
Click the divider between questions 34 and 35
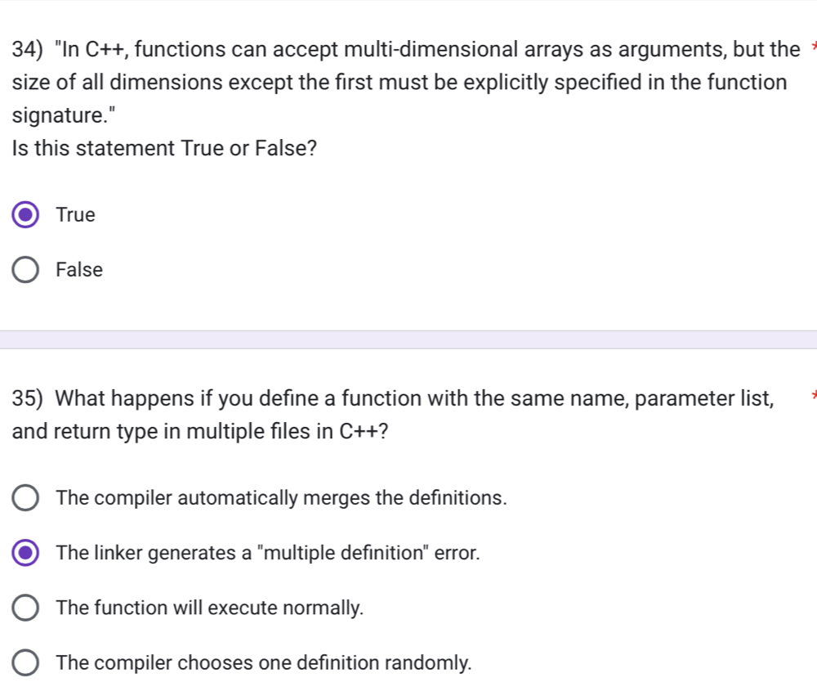coord(408,338)
